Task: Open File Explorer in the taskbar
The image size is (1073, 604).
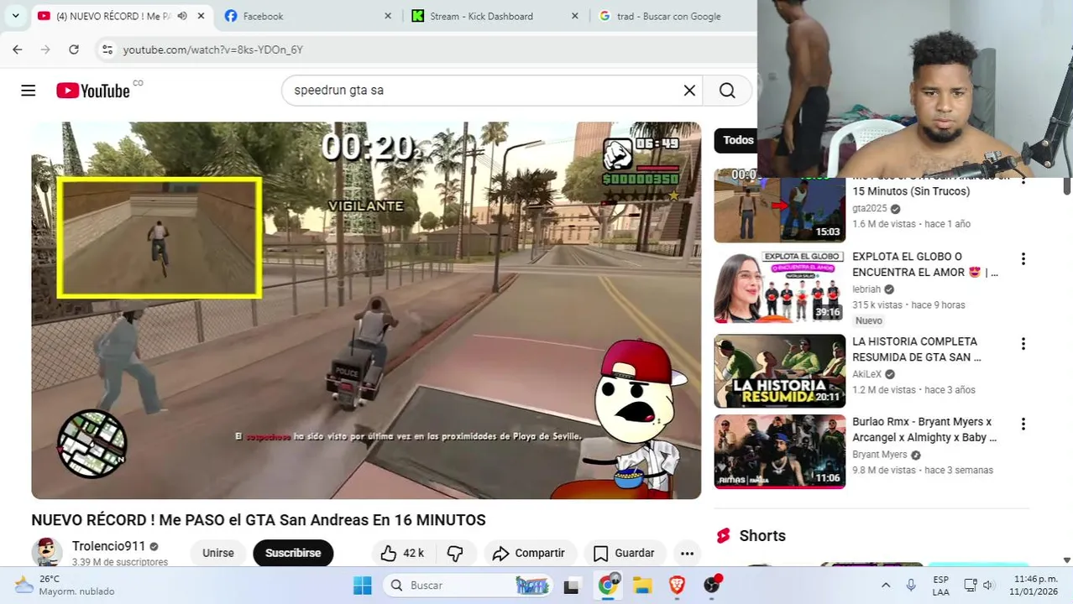Action: [x=642, y=586]
